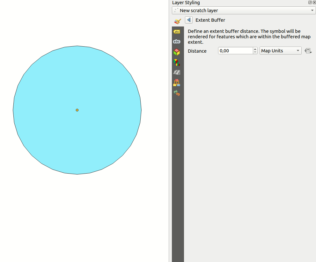Select the Symbology paintbrush tab
Image resolution: width=316 pixels, height=262 pixels.
(x=177, y=21)
